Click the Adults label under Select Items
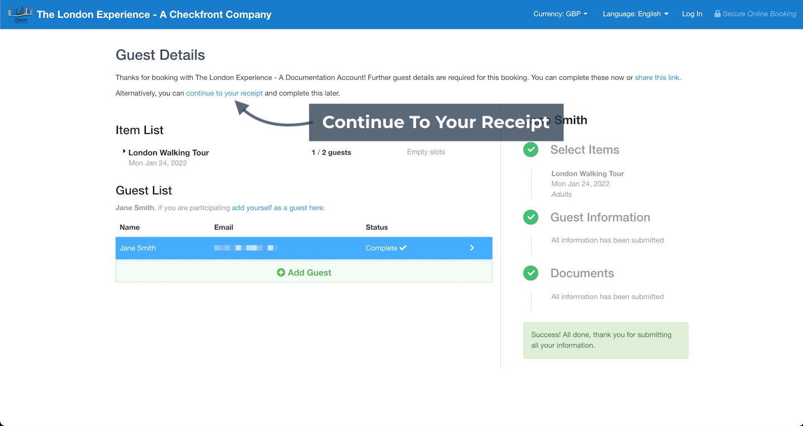This screenshot has height=426, width=803. click(562, 195)
